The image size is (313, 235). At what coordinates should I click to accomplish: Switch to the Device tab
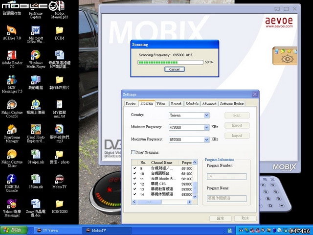click(x=131, y=104)
